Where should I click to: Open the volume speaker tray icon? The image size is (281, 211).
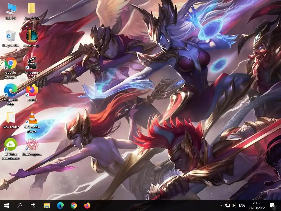234,206
